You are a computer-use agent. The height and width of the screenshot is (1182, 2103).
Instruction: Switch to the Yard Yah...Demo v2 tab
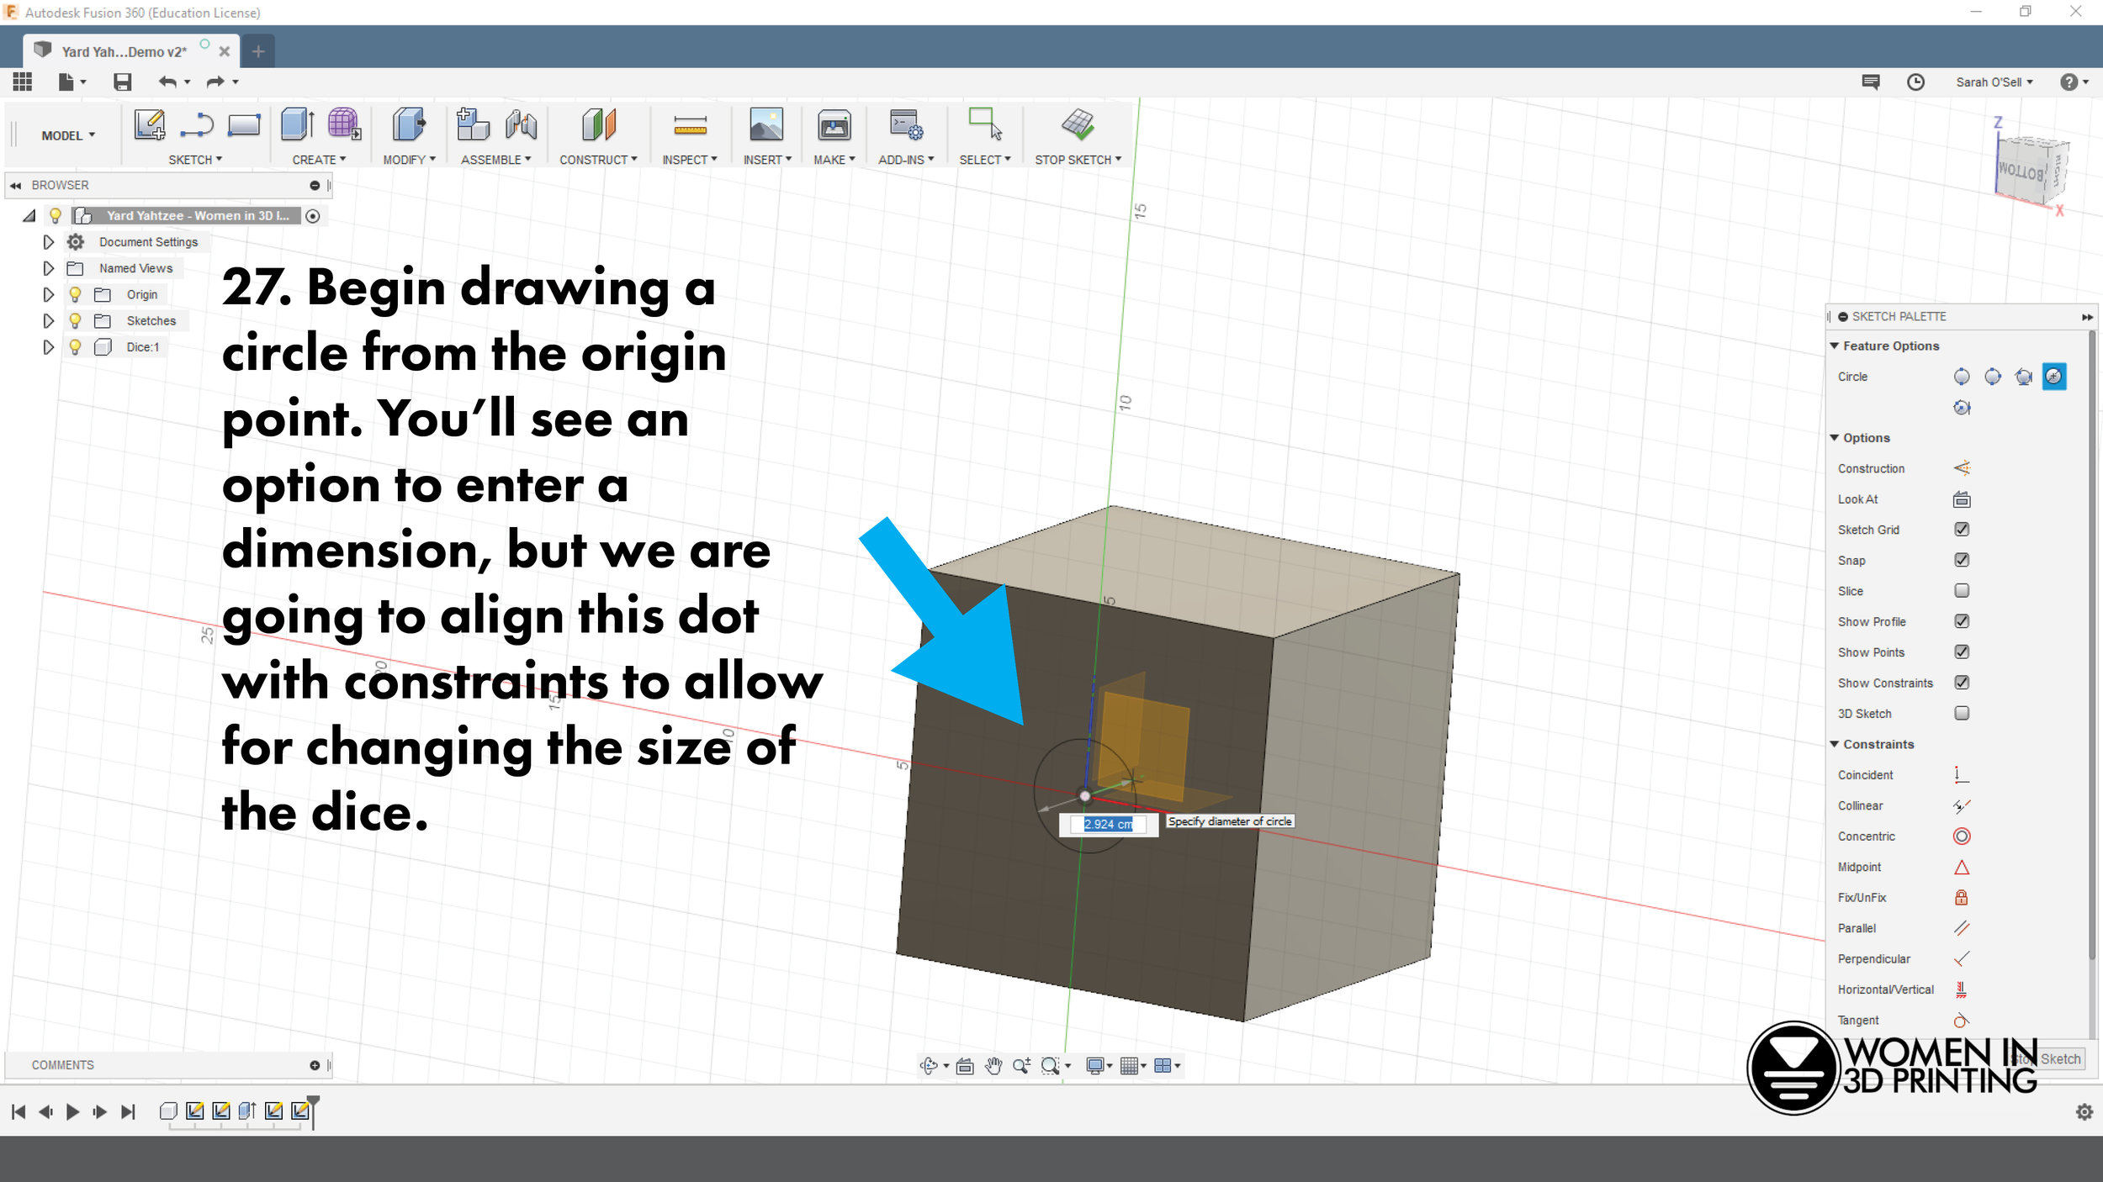point(124,51)
